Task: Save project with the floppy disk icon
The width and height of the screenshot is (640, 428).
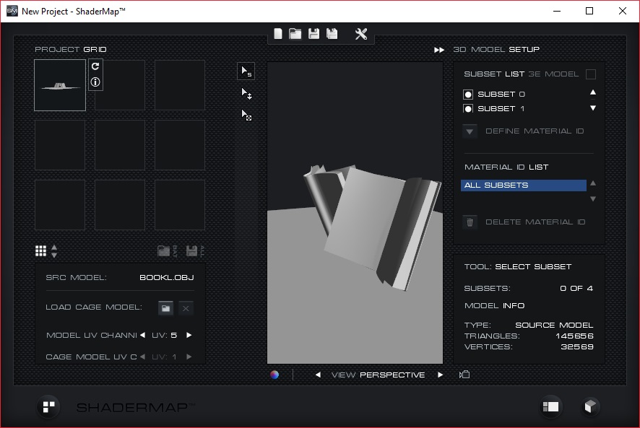Action: 313,34
